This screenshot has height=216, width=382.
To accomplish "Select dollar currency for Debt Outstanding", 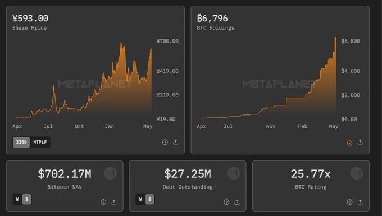I will (x=150, y=199).
